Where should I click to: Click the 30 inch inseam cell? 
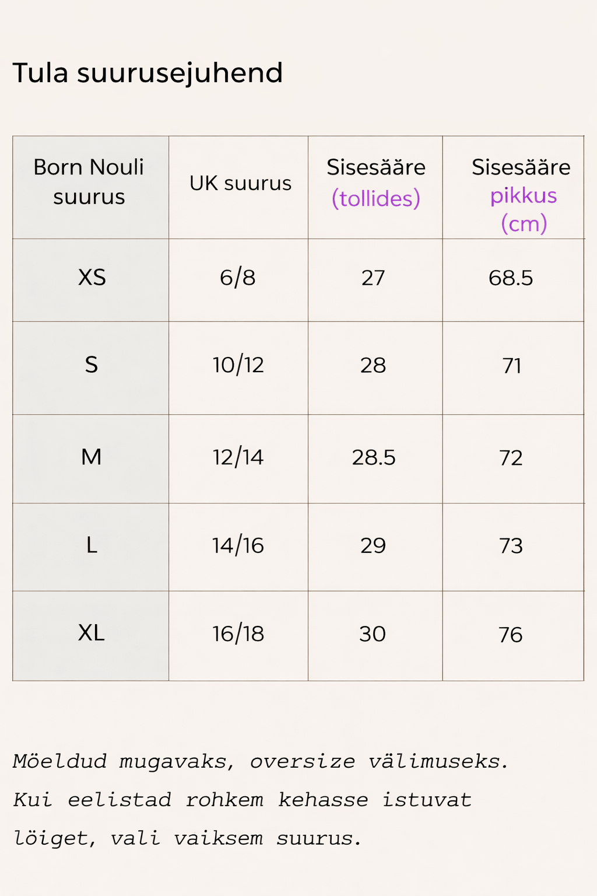pyautogui.click(x=373, y=634)
